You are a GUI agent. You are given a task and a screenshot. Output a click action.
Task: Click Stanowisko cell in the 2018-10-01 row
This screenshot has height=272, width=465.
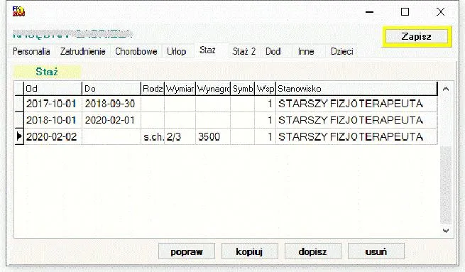[x=356, y=120]
